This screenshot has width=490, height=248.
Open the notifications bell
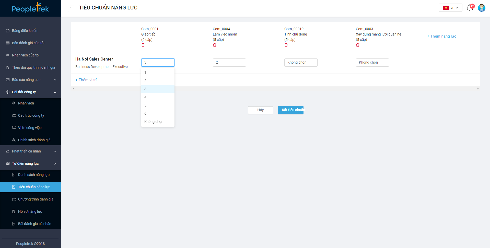coord(470,8)
